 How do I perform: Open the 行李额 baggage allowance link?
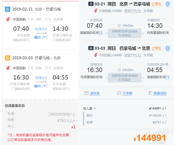click(128, 93)
